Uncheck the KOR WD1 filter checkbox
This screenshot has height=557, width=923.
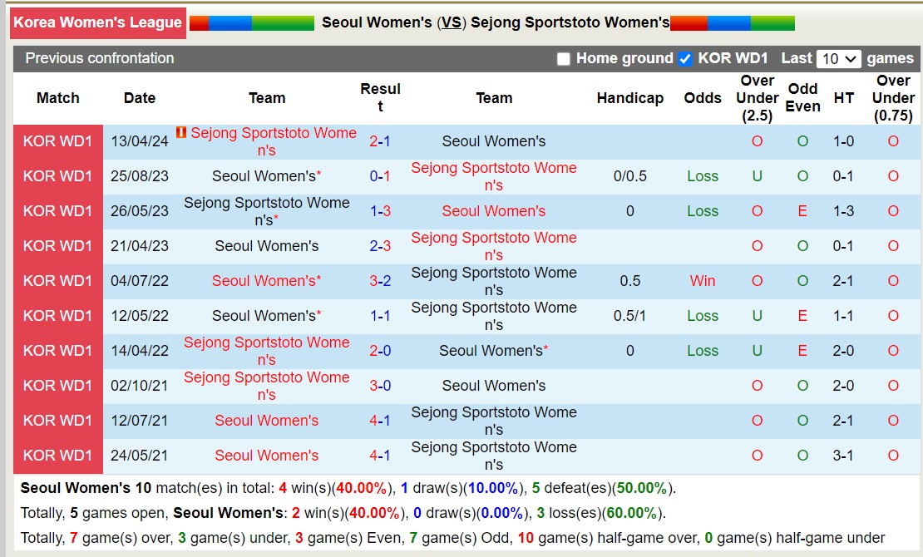685,59
